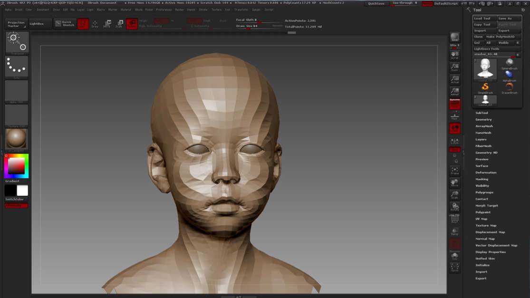Expand the ArrayMesh sub-palette
The height and width of the screenshot is (298, 530).
pos(484,126)
